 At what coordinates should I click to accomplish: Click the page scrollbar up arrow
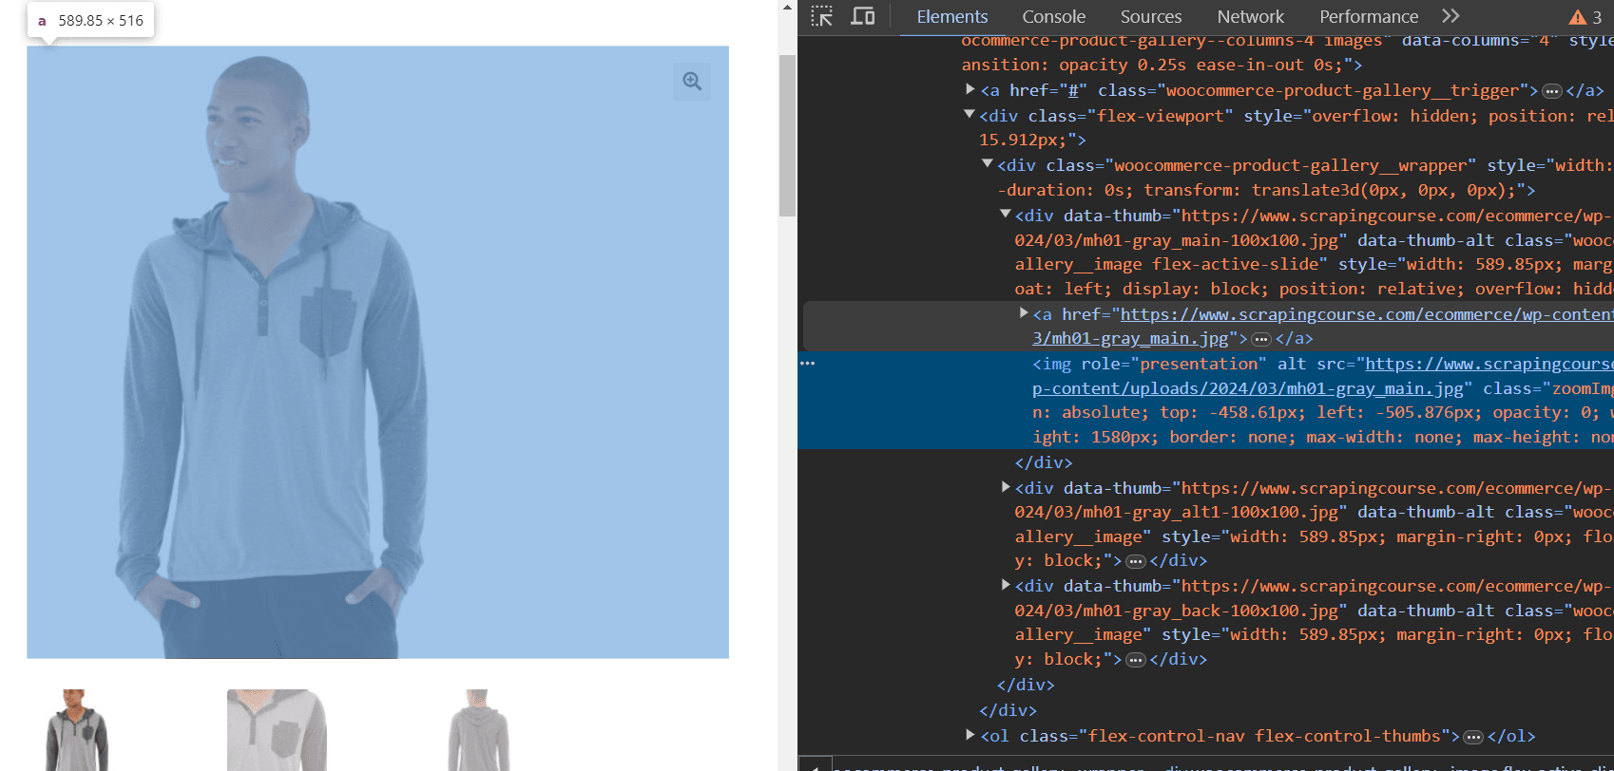(787, 8)
